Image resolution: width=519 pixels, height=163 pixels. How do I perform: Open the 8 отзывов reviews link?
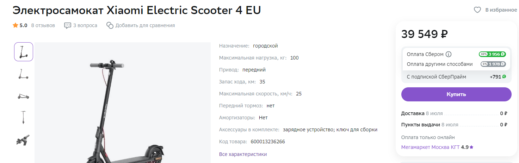tap(43, 25)
